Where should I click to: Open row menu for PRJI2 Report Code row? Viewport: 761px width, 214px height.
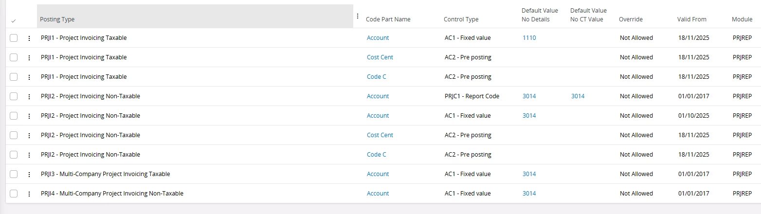(29, 96)
